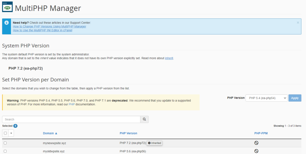Image resolution: width=306 pixels, height=154 pixels.
Task: Click PHP-FPM disabled icon for mynewwpsite.xyz
Action: pyautogui.click(x=256, y=143)
